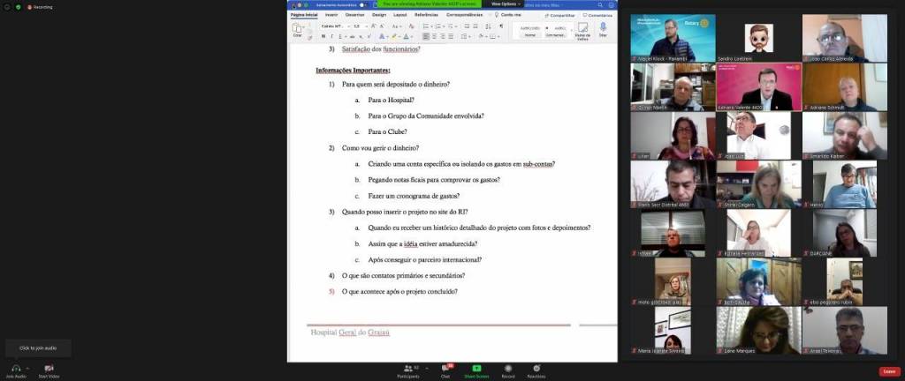The width and height of the screenshot is (905, 381).
Task: Toggle bold formatting in Word ribbon
Action: [x=323, y=36]
